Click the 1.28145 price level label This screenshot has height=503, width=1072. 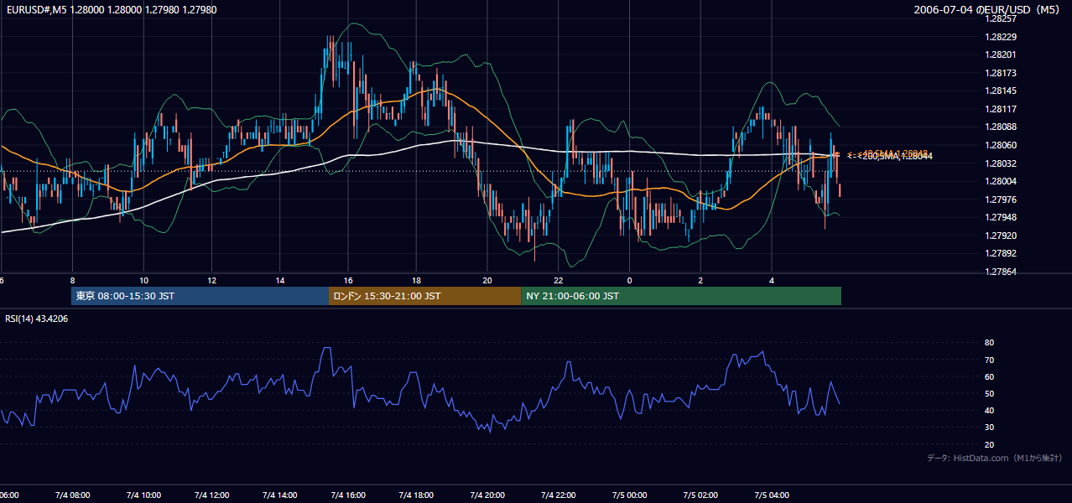coord(1001,91)
